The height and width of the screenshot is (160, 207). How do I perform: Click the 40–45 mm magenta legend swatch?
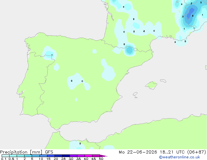coord(88,156)
